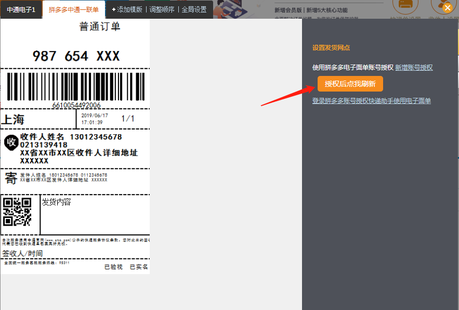Viewport: 459px width, 310px height.
Task: Select the 987 654 XXX code
Action: pyautogui.click(x=76, y=56)
